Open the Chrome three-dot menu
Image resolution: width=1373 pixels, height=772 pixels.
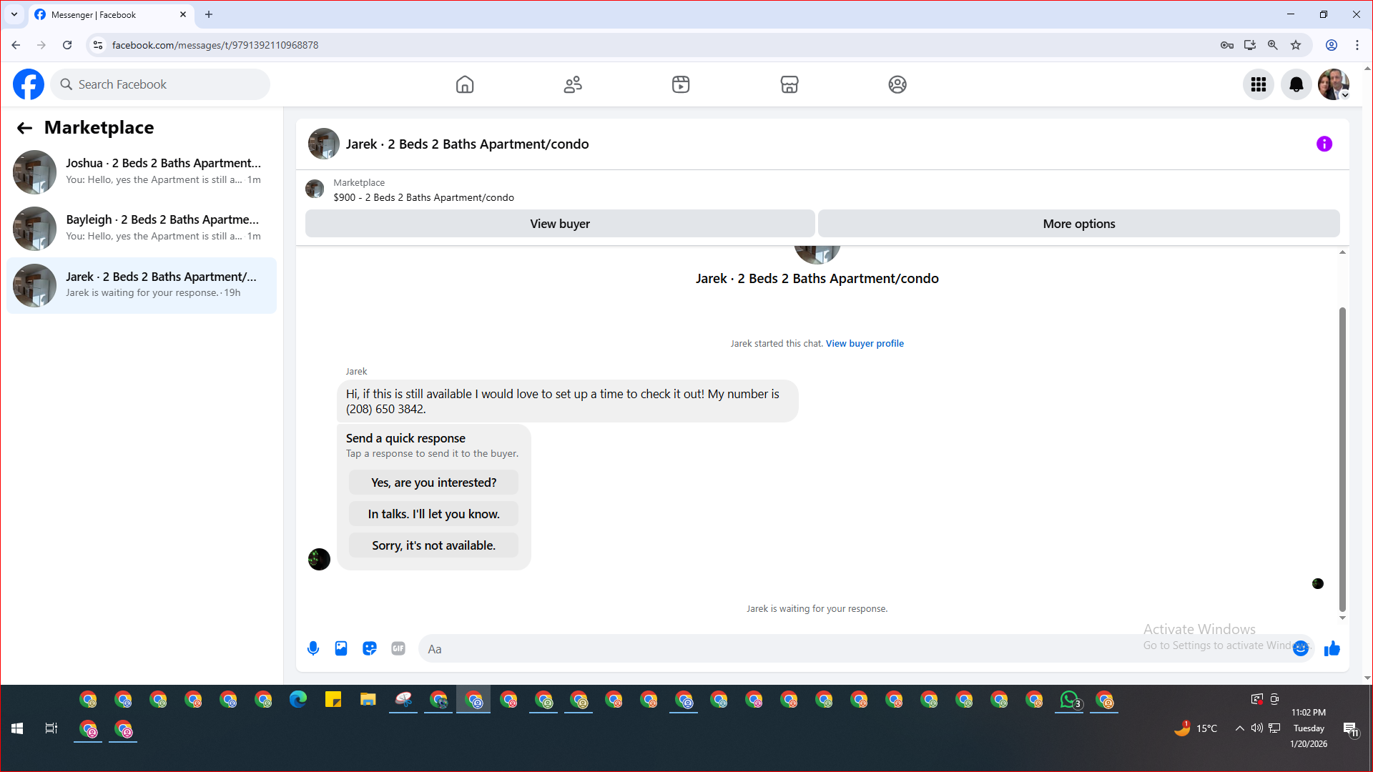click(1357, 45)
